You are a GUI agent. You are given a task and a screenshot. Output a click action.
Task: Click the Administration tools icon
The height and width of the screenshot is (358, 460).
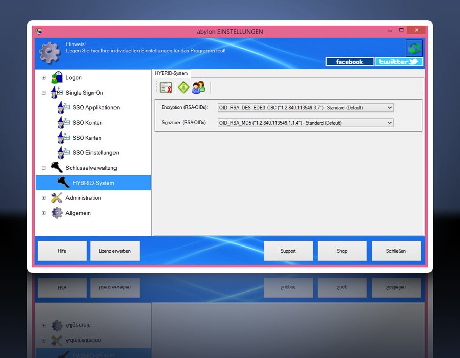click(x=57, y=198)
